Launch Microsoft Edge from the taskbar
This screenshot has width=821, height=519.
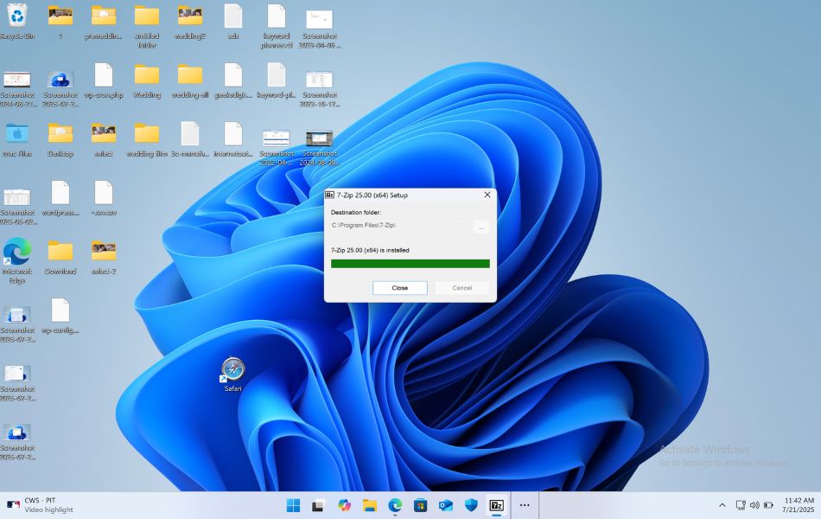click(x=396, y=503)
